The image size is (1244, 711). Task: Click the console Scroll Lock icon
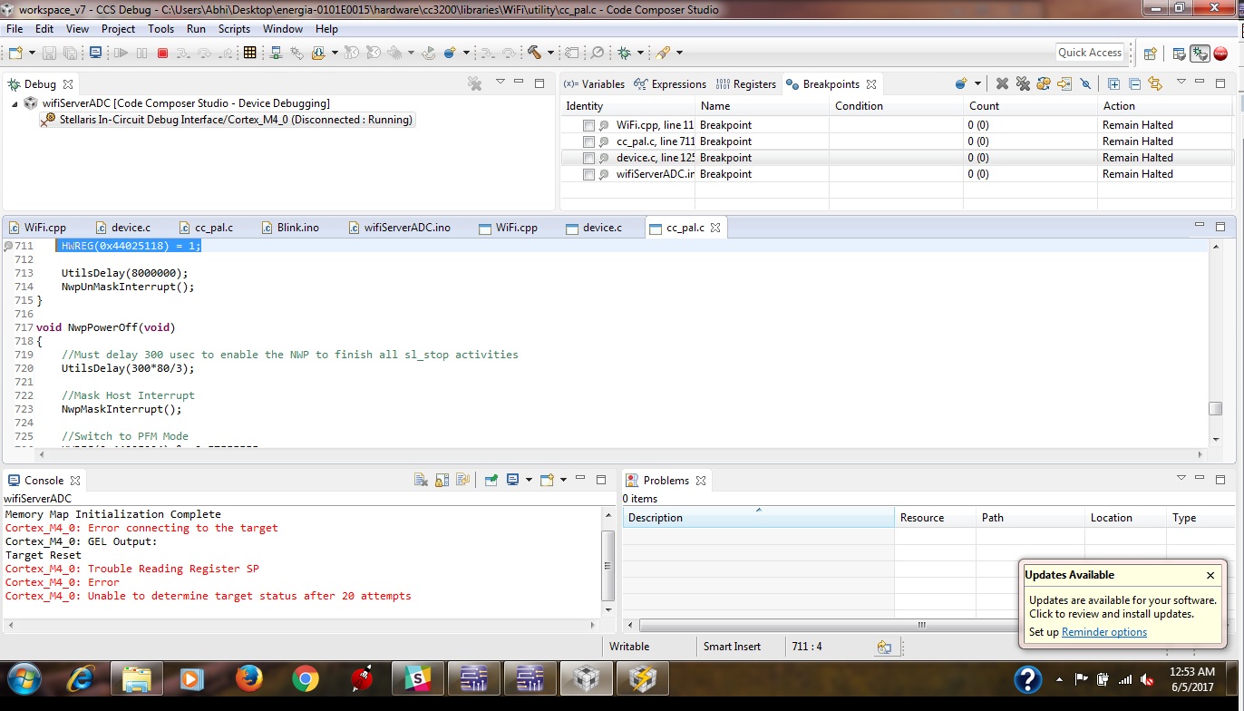coord(442,481)
